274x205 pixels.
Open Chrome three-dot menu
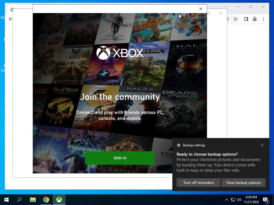[x=263, y=19]
